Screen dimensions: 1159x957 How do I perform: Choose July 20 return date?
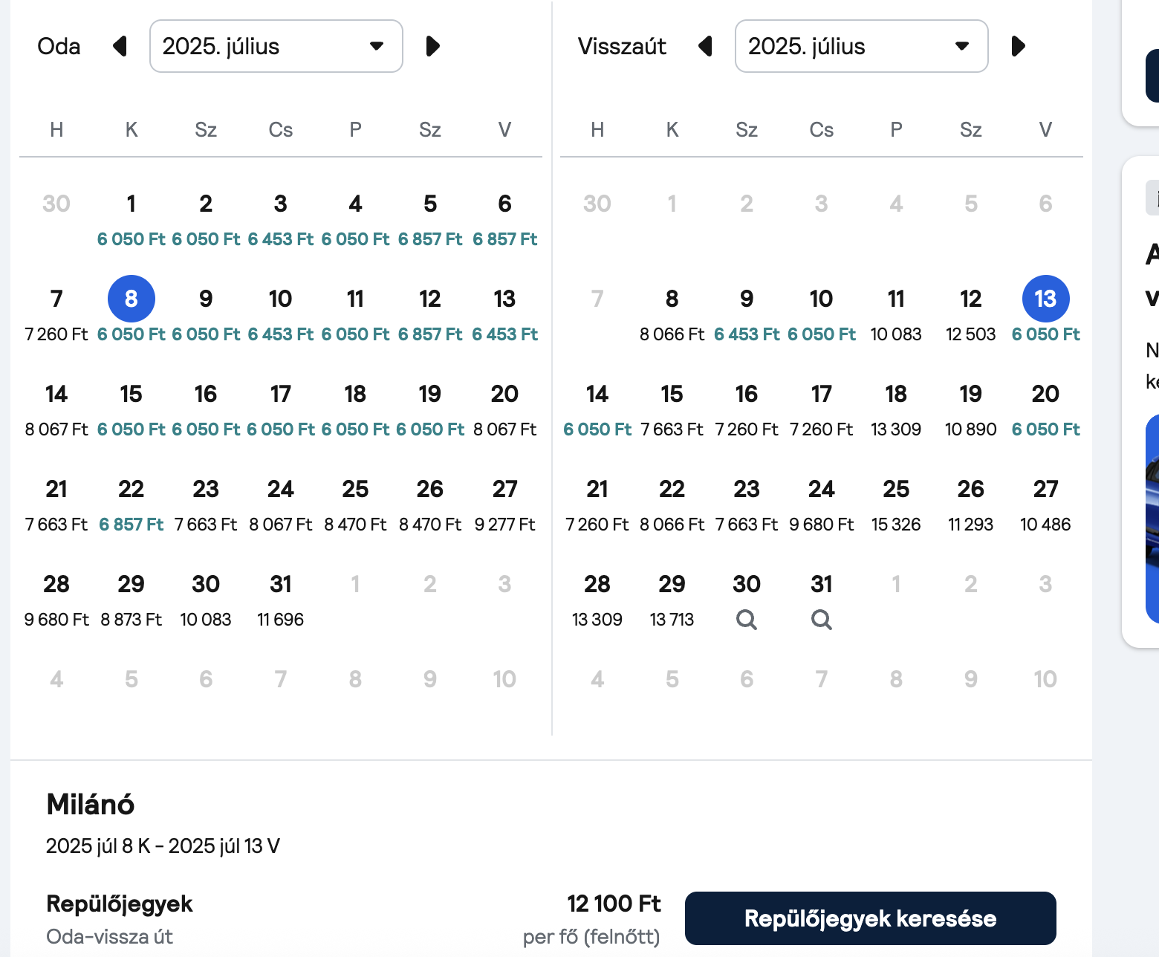pyautogui.click(x=1045, y=409)
